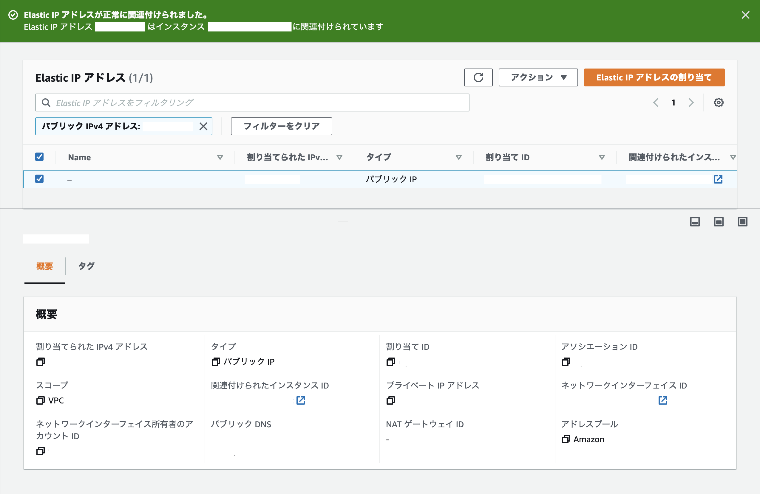The image size is (760, 494).
Task: Copy the スコープ VPC value
Action: coord(40,400)
